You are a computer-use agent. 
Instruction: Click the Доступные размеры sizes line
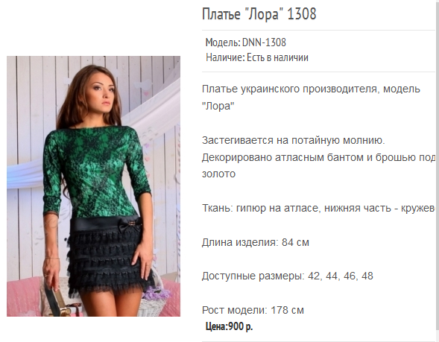(288, 276)
